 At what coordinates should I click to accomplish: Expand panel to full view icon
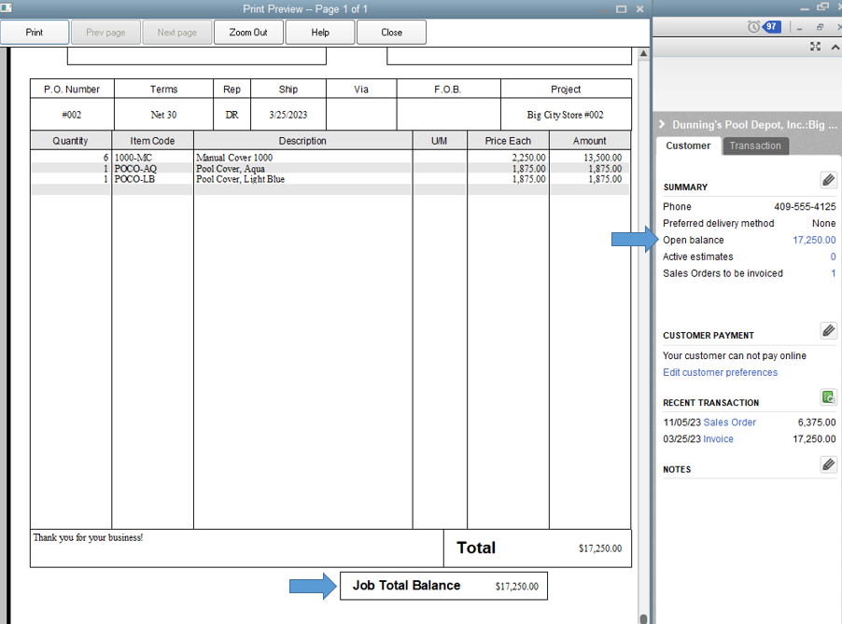point(815,47)
